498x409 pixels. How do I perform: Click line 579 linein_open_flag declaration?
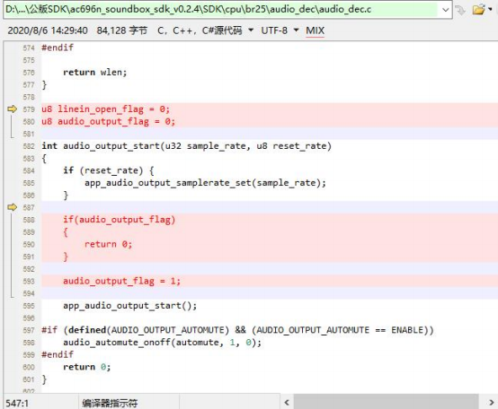(x=105, y=109)
